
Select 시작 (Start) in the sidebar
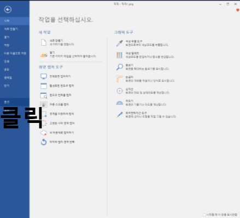15,21
